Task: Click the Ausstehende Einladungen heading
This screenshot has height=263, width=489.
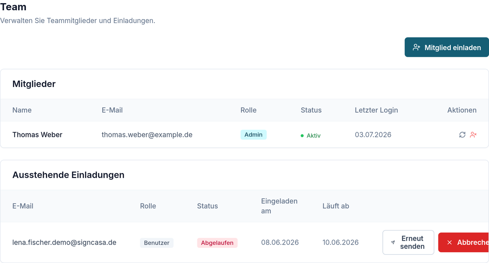Action: pyautogui.click(x=68, y=175)
